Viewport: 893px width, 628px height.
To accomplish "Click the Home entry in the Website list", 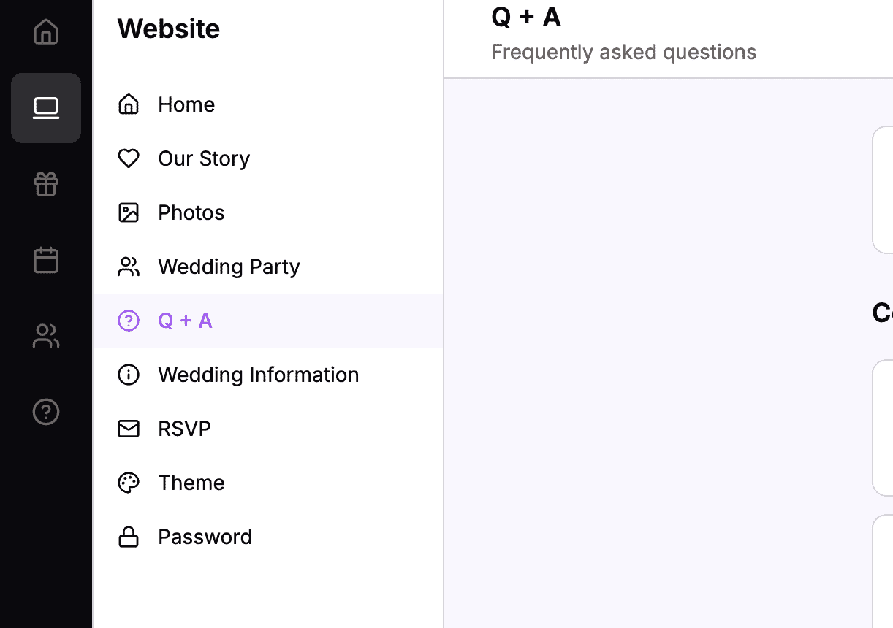I will pyautogui.click(x=186, y=104).
